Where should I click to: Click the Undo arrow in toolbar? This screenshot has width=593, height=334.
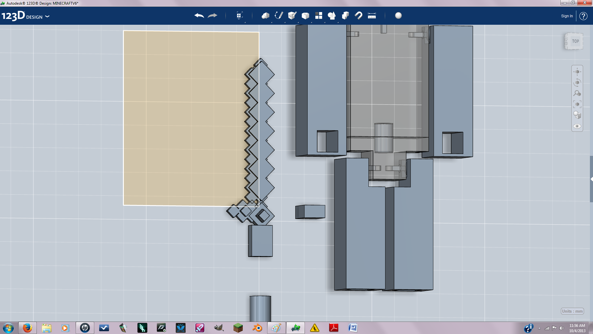(199, 15)
